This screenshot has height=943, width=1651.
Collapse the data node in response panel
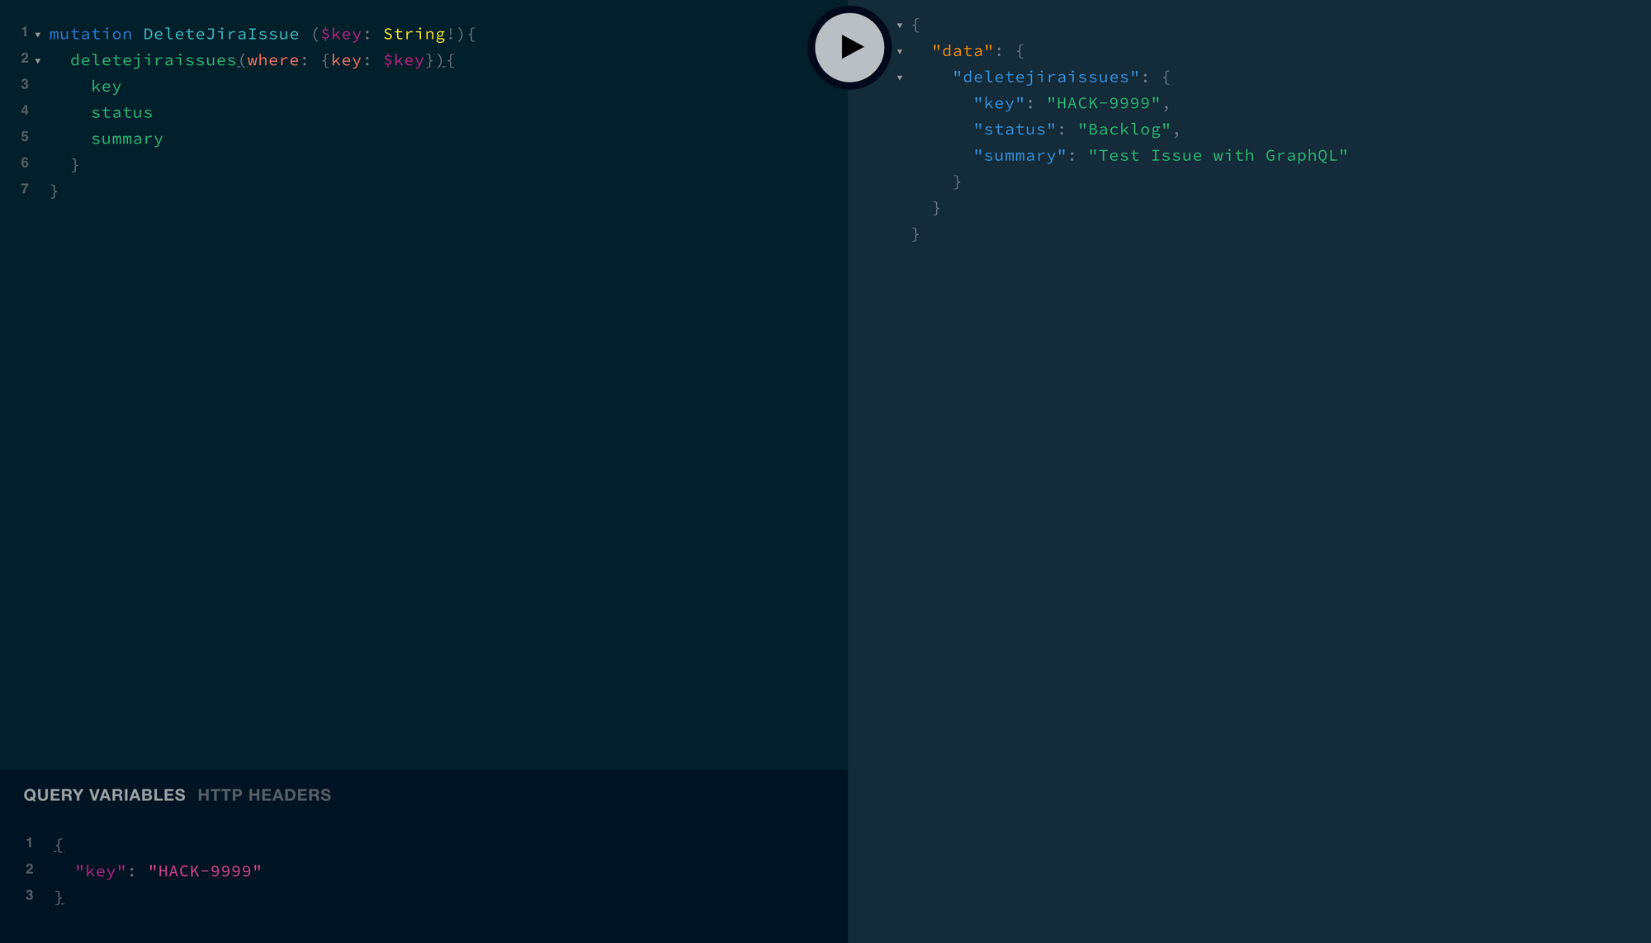(899, 50)
